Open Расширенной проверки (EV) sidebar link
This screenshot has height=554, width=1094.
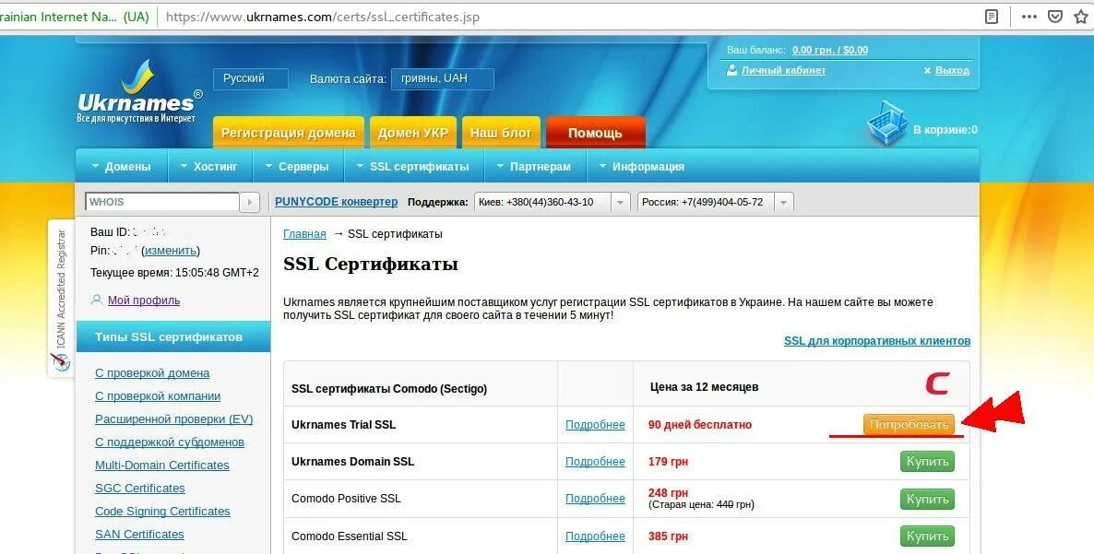pyautogui.click(x=173, y=418)
